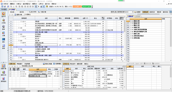Screen dimensions: 172x92
Task: Open the 报表 sidebar icon
Action: pos(4,47)
